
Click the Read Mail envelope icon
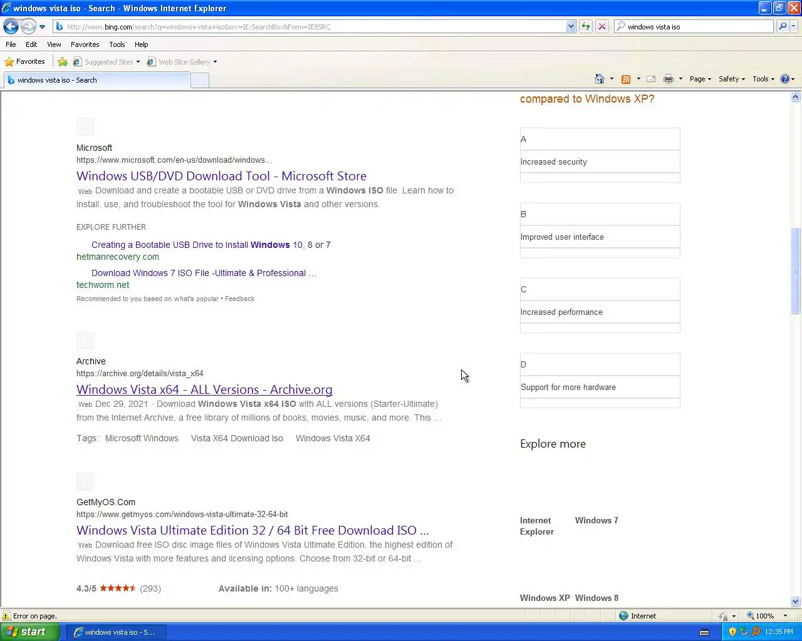pos(651,79)
